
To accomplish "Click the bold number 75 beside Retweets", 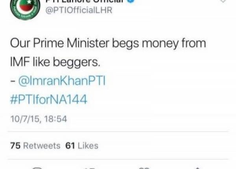I will [15, 146].
